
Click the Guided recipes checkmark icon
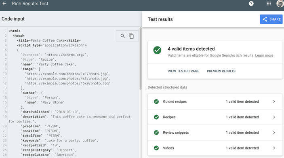click(156, 102)
